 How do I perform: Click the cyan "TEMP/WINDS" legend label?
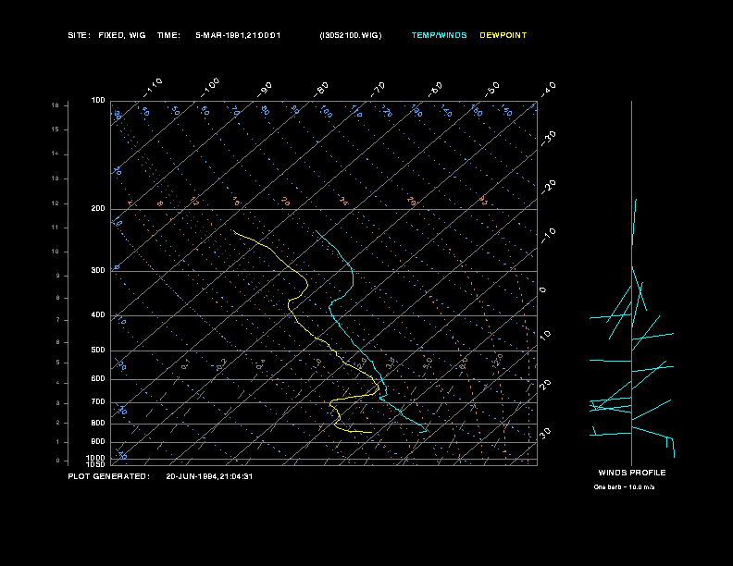pyautogui.click(x=439, y=35)
